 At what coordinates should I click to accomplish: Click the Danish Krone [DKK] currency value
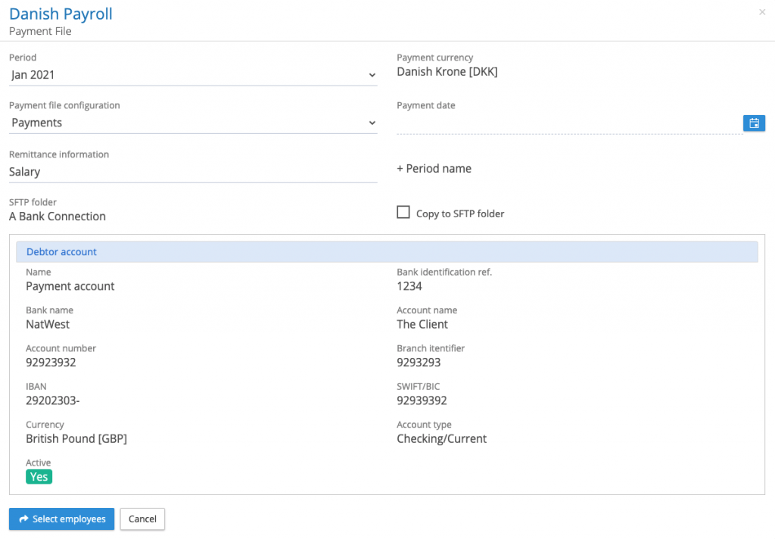point(447,72)
